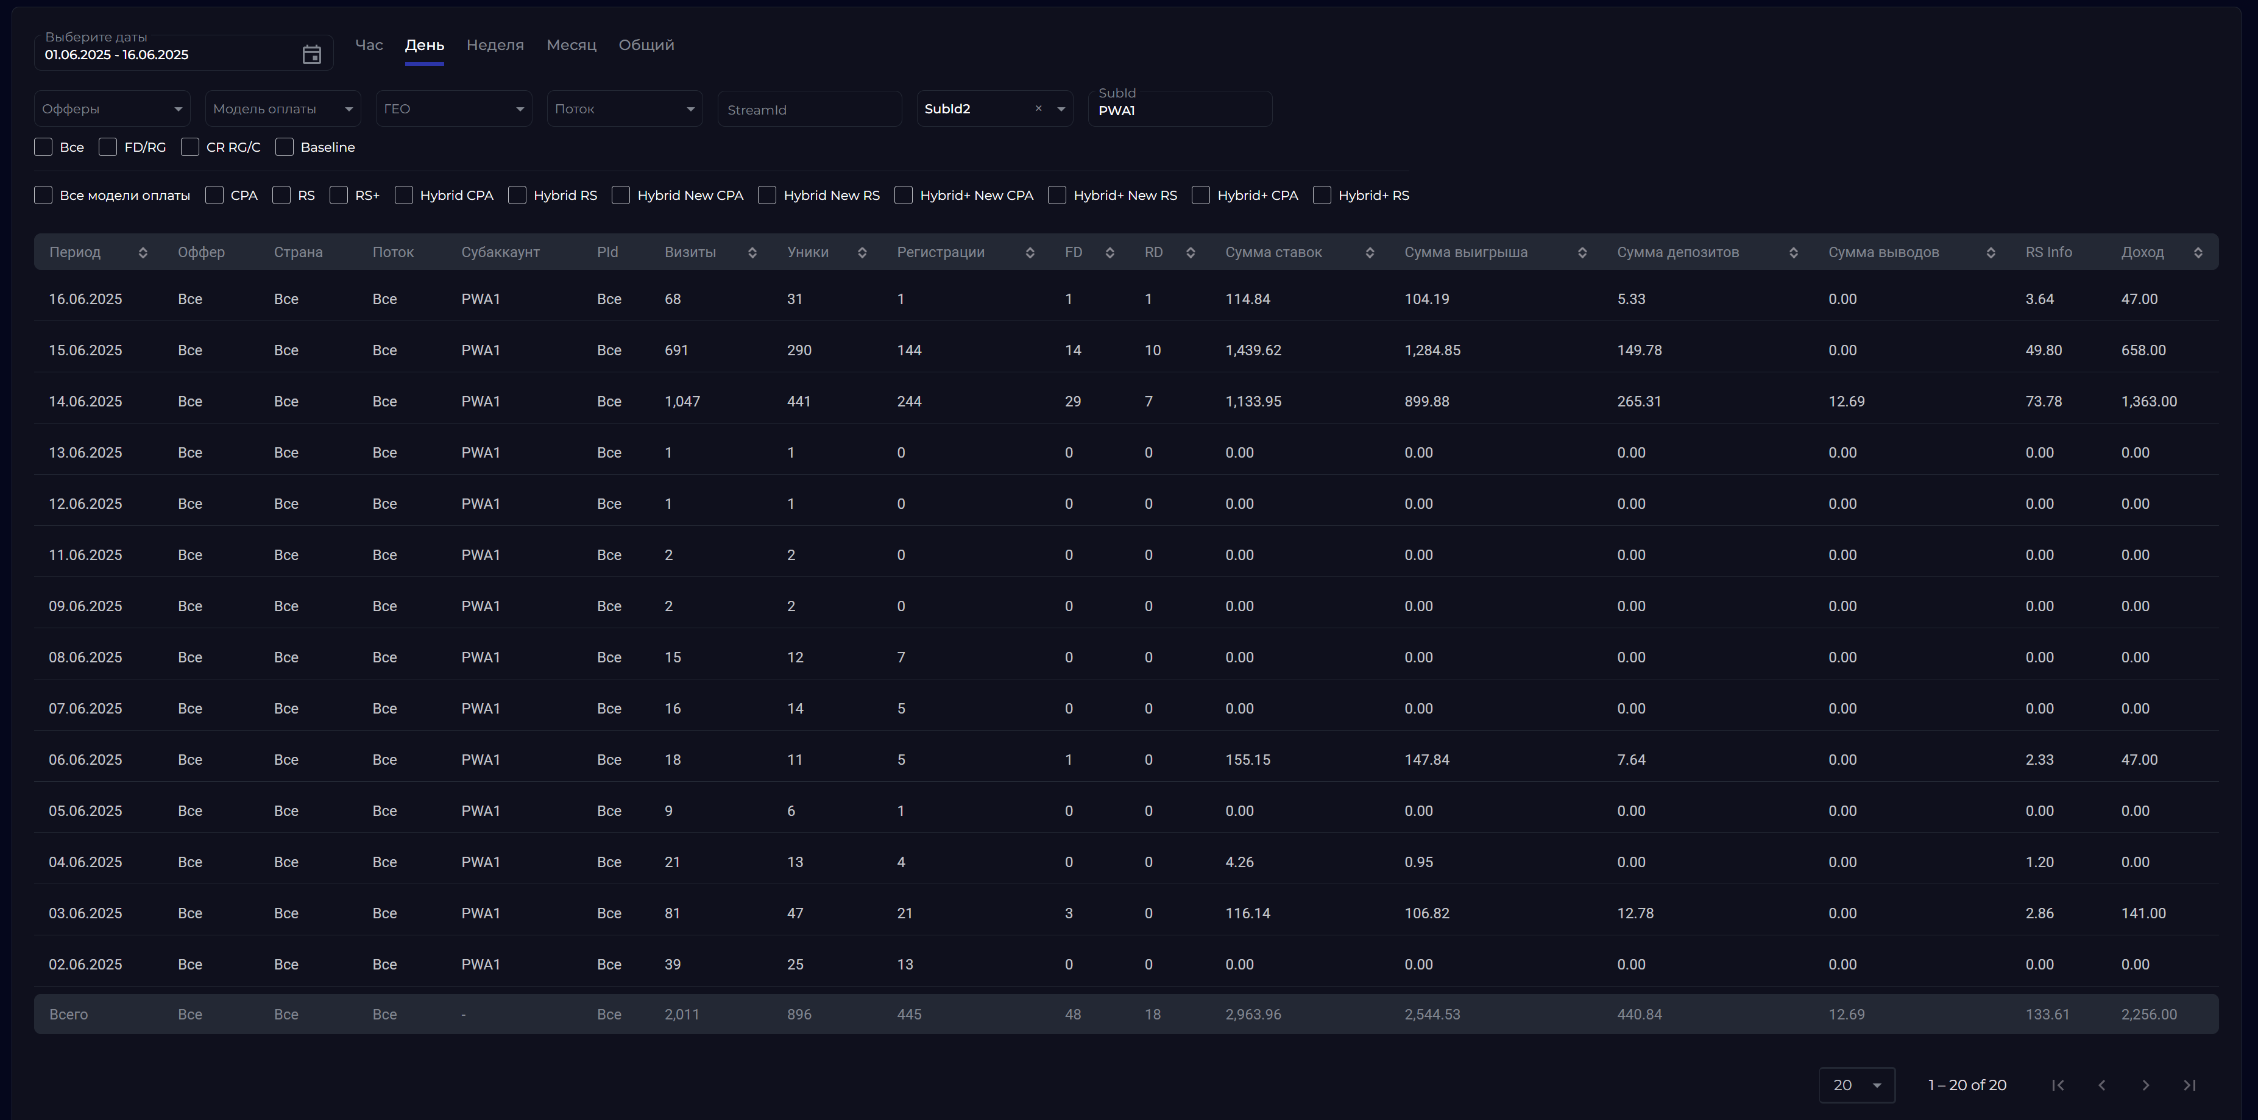2258x1120 pixels.
Task: Click the Всего totals row label
Action: (x=68, y=1015)
